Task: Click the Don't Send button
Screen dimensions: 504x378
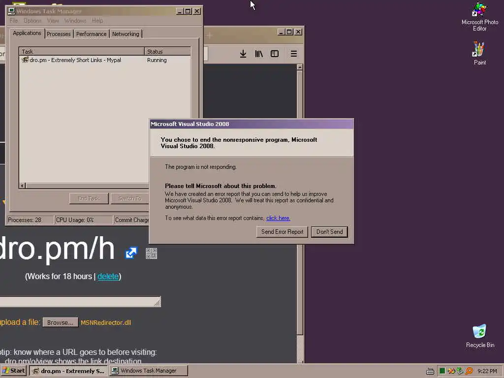Action: click(x=329, y=232)
